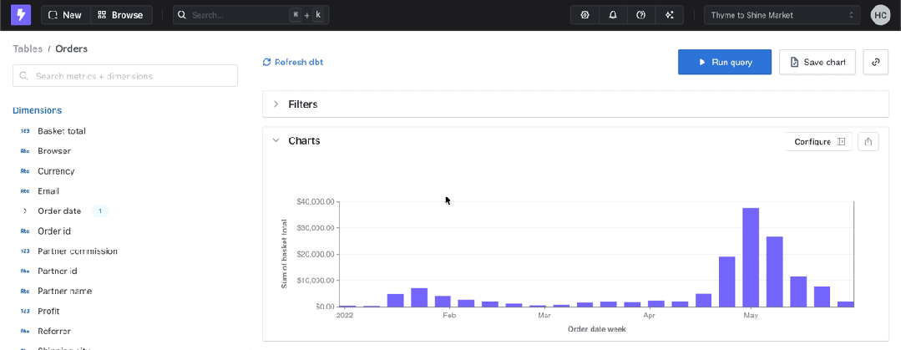The width and height of the screenshot is (901, 350).
Task: Click the Refresh dbt link
Action: point(293,62)
